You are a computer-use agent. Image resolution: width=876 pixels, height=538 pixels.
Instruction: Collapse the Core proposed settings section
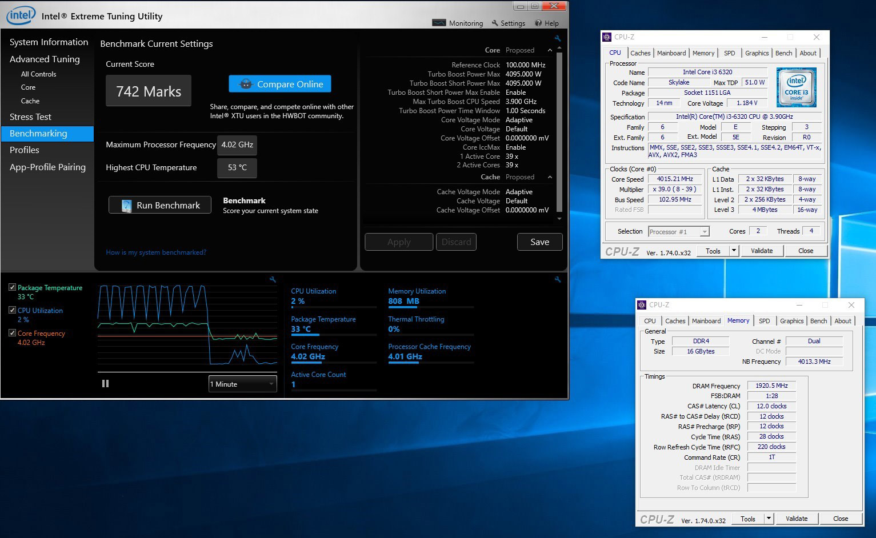pyautogui.click(x=550, y=50)
